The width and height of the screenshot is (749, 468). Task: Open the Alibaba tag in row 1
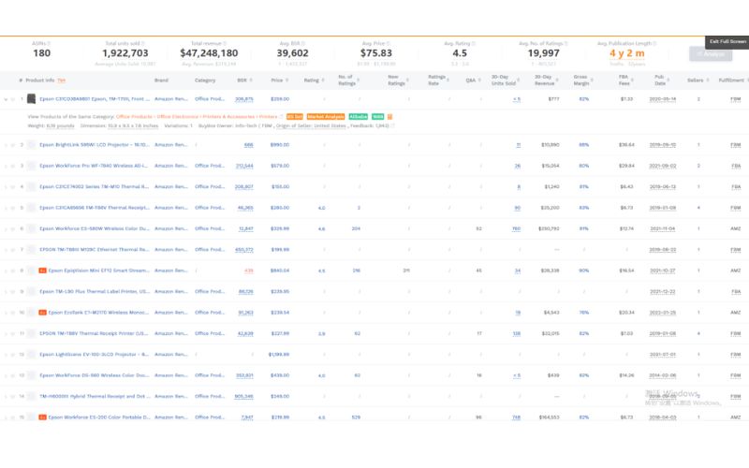(x=359, y=117)
